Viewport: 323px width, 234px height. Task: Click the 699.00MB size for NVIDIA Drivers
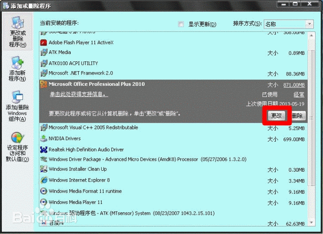pyautogui.click(x=294, y=139)
